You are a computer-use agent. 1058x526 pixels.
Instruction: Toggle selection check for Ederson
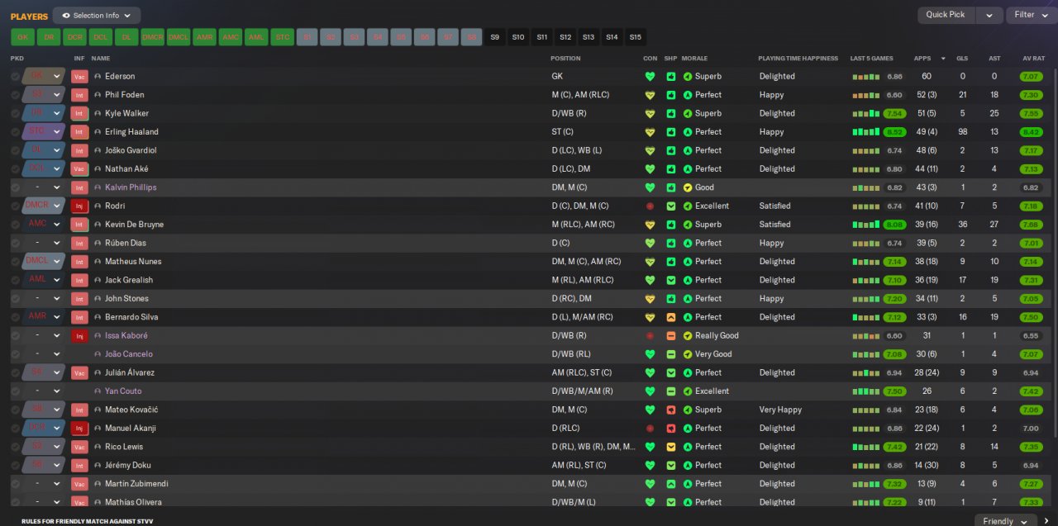[15, 77]
